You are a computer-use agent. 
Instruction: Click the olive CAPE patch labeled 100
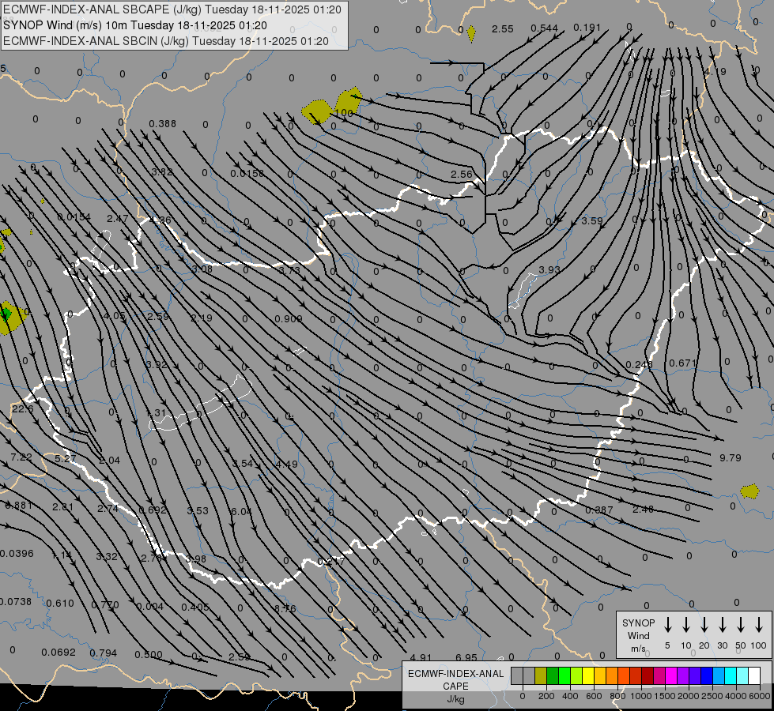pyautogui.click(x=347, y=103)
